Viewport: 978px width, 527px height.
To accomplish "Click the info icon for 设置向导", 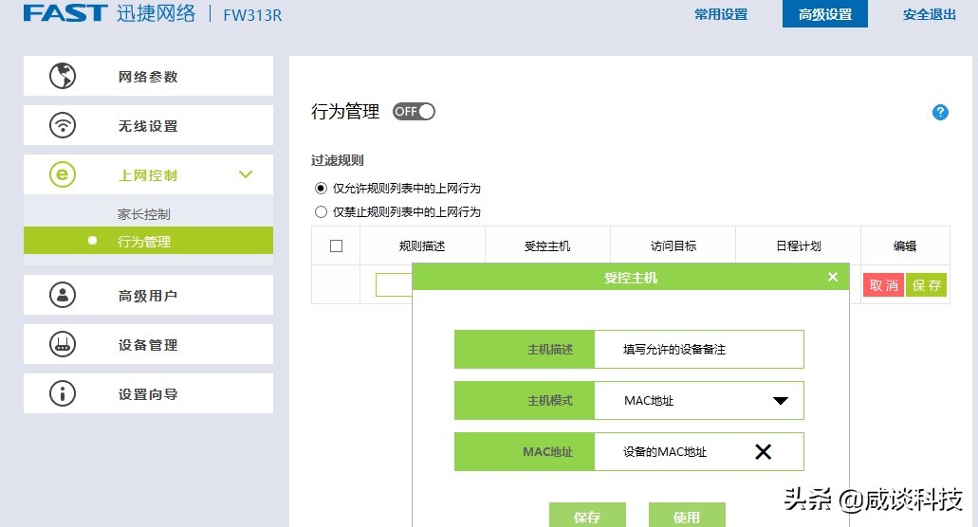I will (x=63, y=393).
